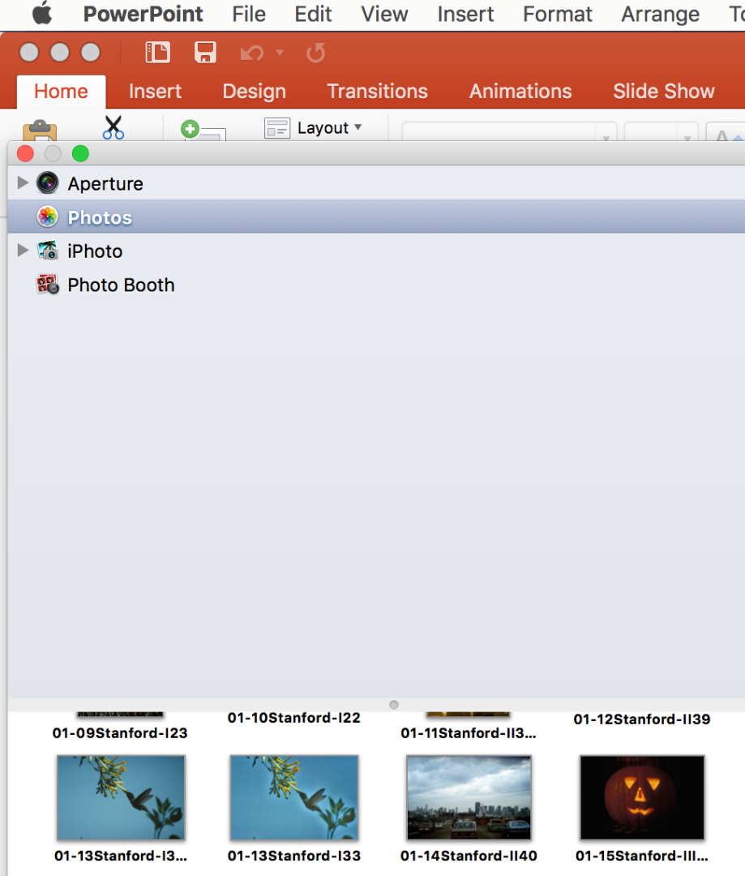This screenshot has width=745, height=876.
Task: Switch to the Design ribbon tab
Action: coord(254,91)
